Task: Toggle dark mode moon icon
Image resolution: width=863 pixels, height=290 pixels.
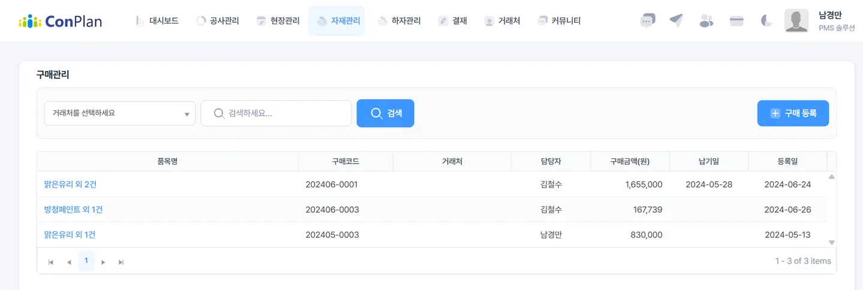Action: [767, 21]
